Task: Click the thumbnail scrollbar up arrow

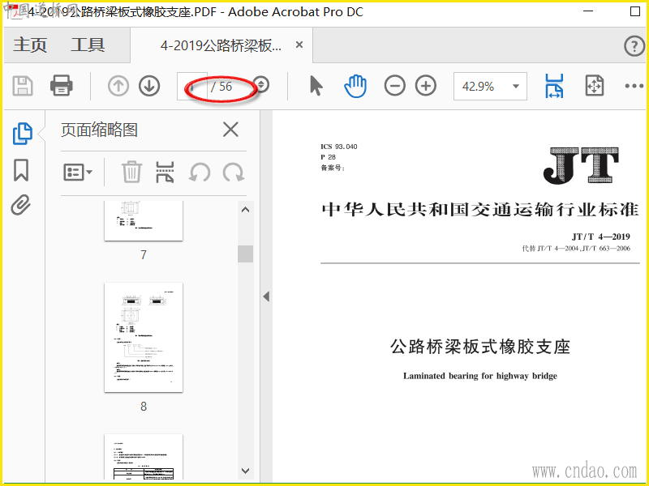Action: (246, 210)
